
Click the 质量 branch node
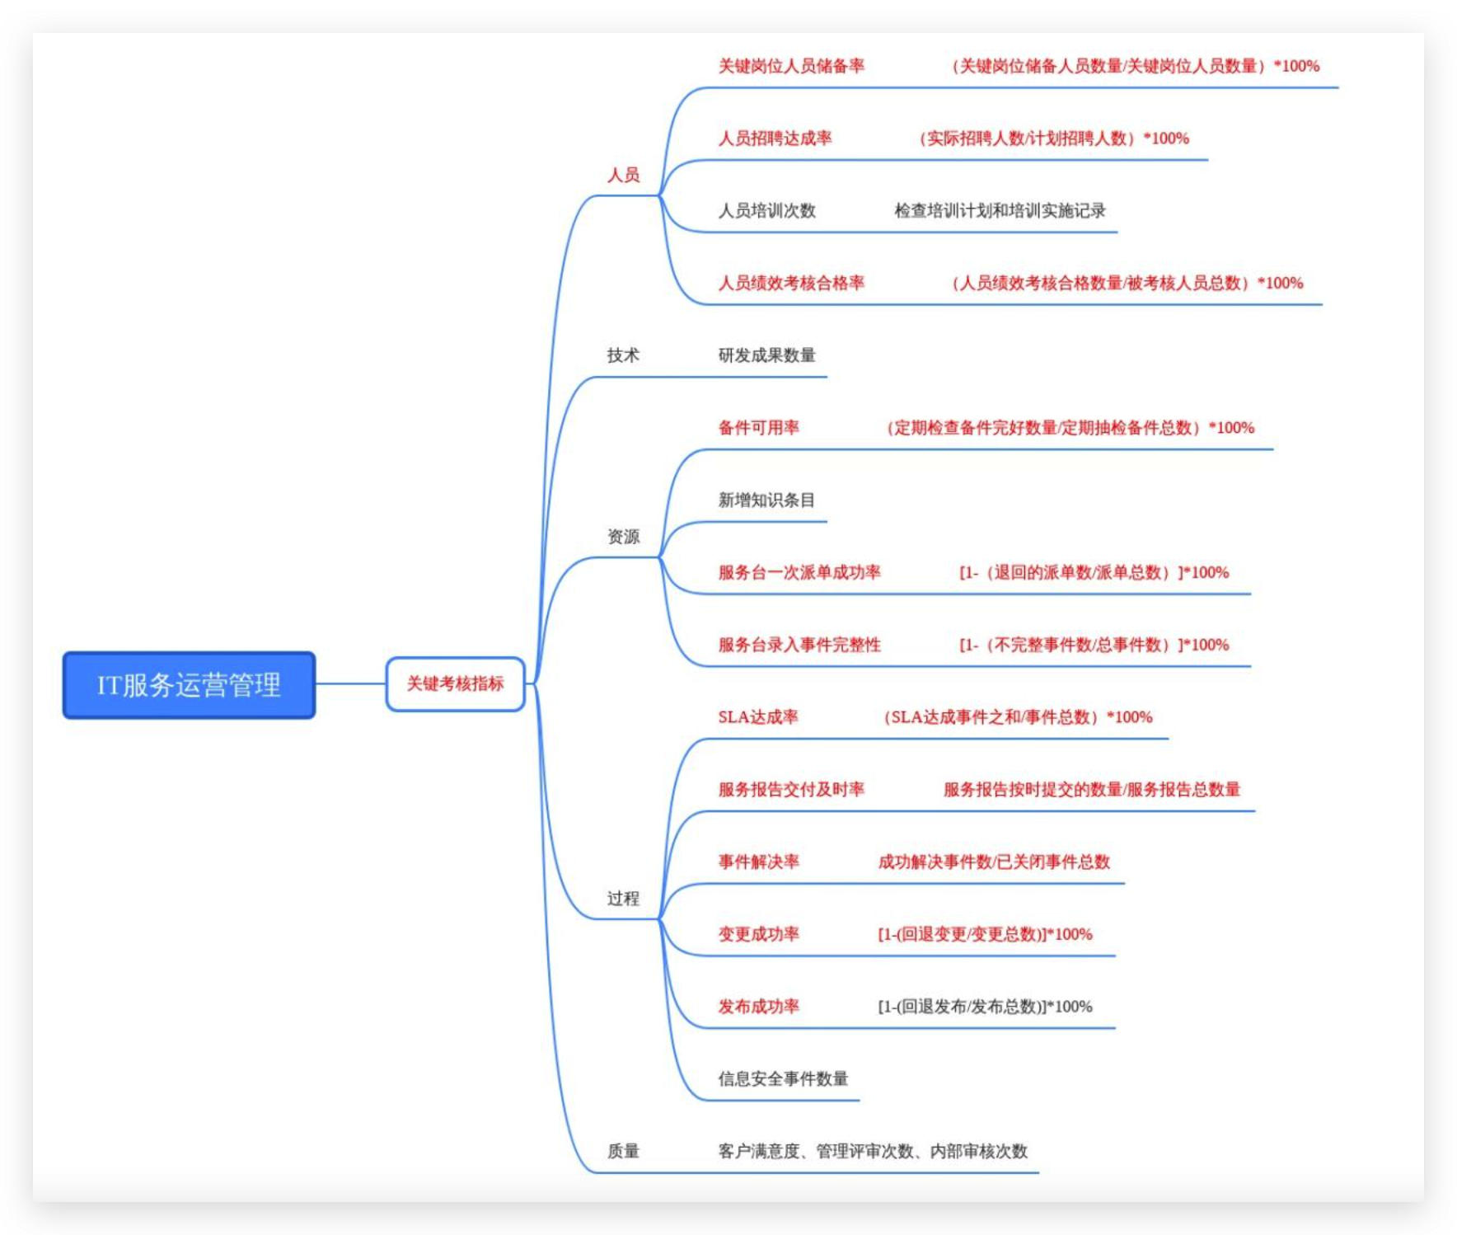pyautogui.click(x=623, y=1151)
